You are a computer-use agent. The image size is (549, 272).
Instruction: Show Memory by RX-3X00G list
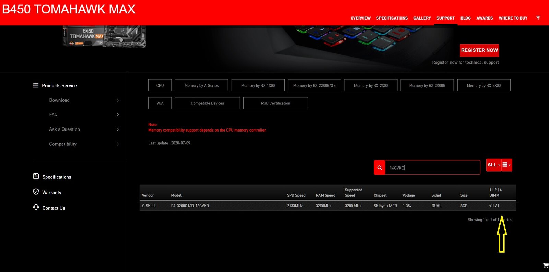[427, 85]
